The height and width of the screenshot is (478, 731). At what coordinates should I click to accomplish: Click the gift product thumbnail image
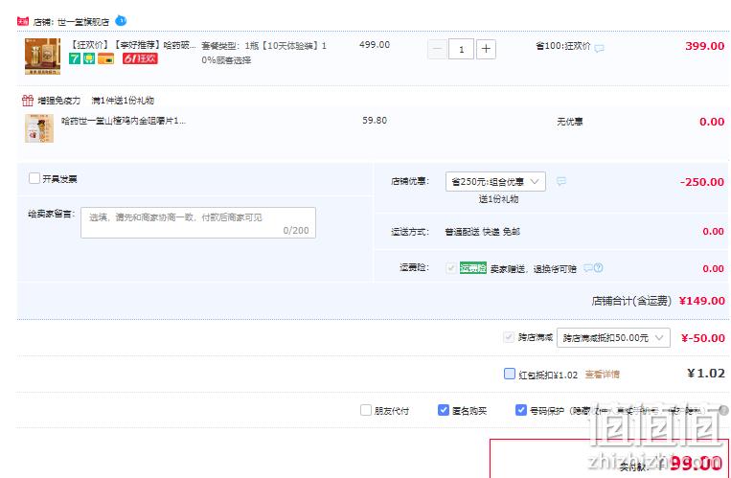[x=39, y=128]
